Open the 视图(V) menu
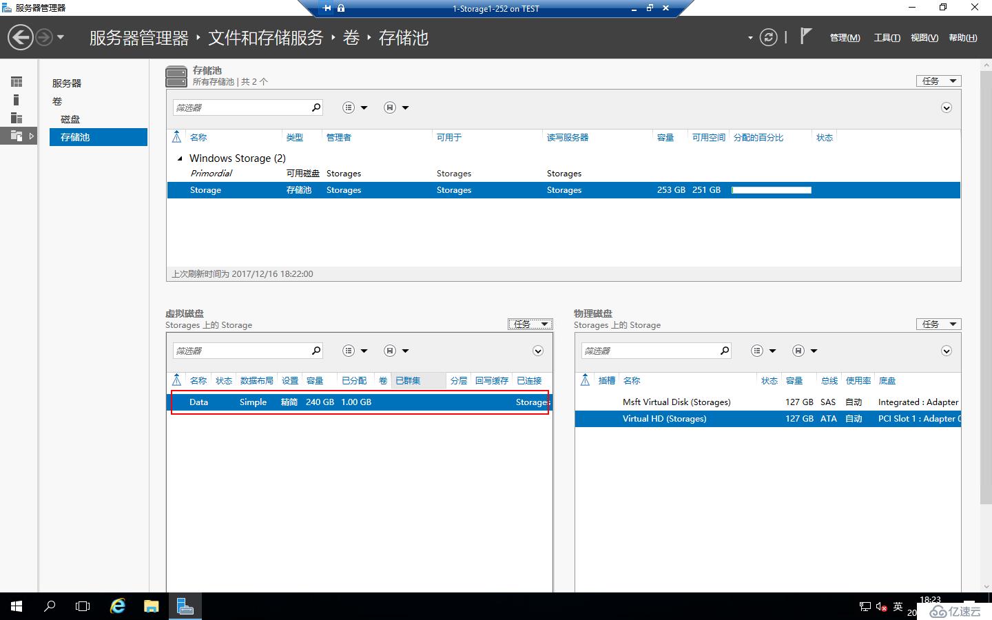The width and height of the screenshot is (992, 620). [x=924, y=38]
